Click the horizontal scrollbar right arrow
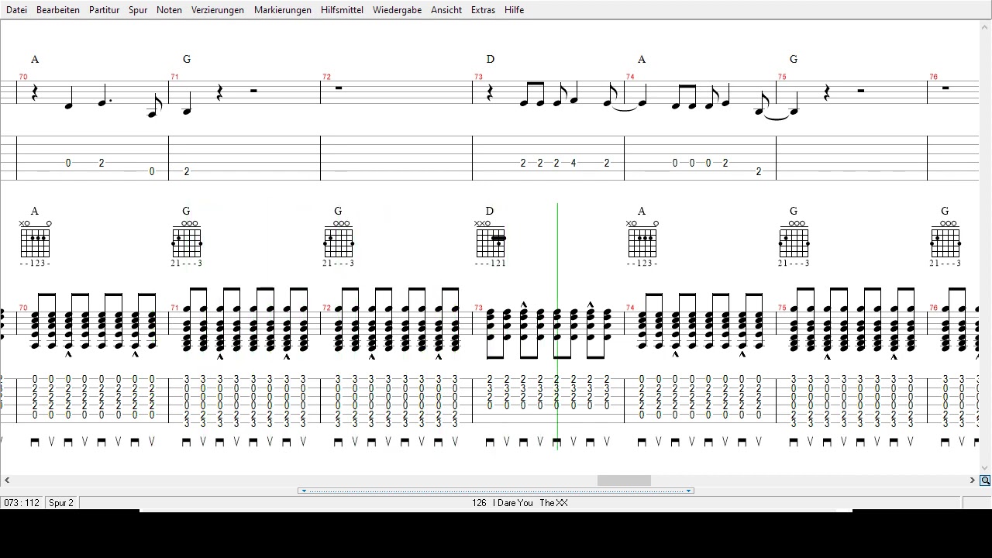Screen dimensions: 992x558 click(972, 480)
